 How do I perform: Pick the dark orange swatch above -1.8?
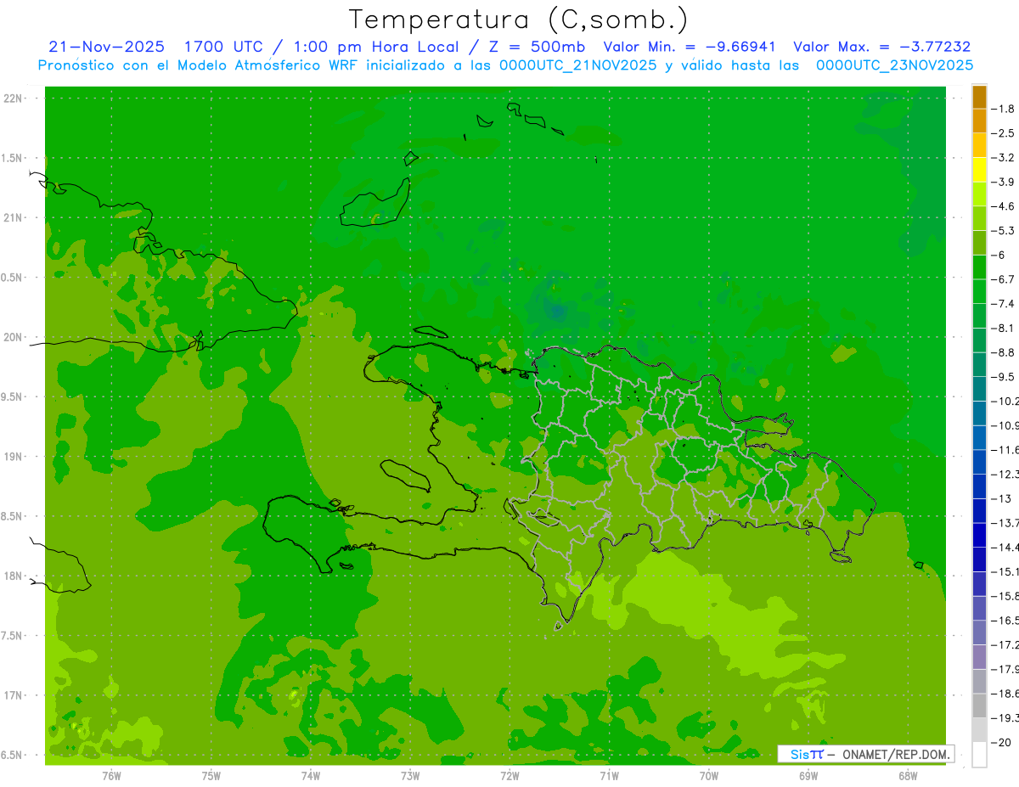pos(979,97)
